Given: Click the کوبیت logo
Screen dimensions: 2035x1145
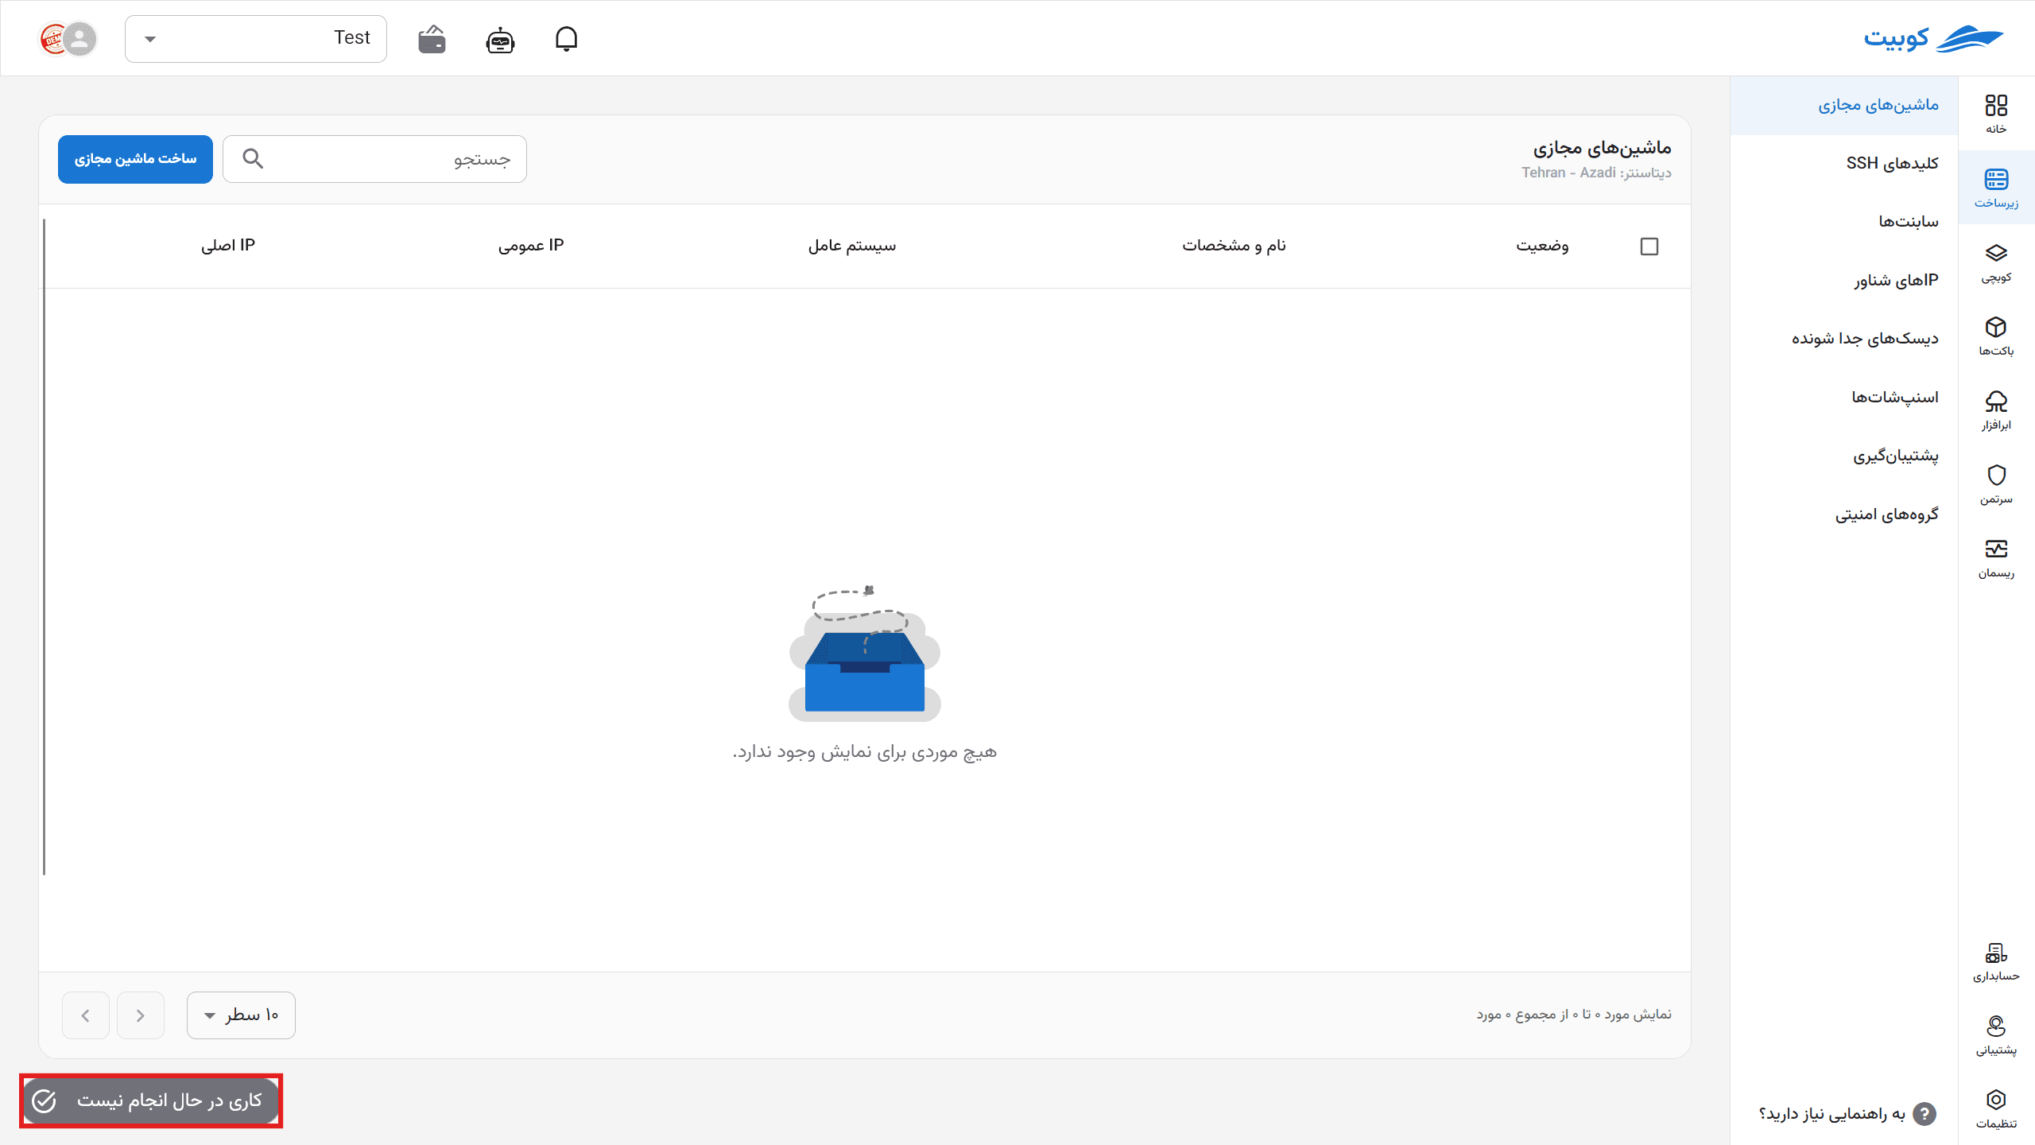Looking at the screenshot, I should point(1933,38).
